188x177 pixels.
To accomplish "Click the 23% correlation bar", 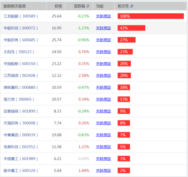I will pos(125,52).
